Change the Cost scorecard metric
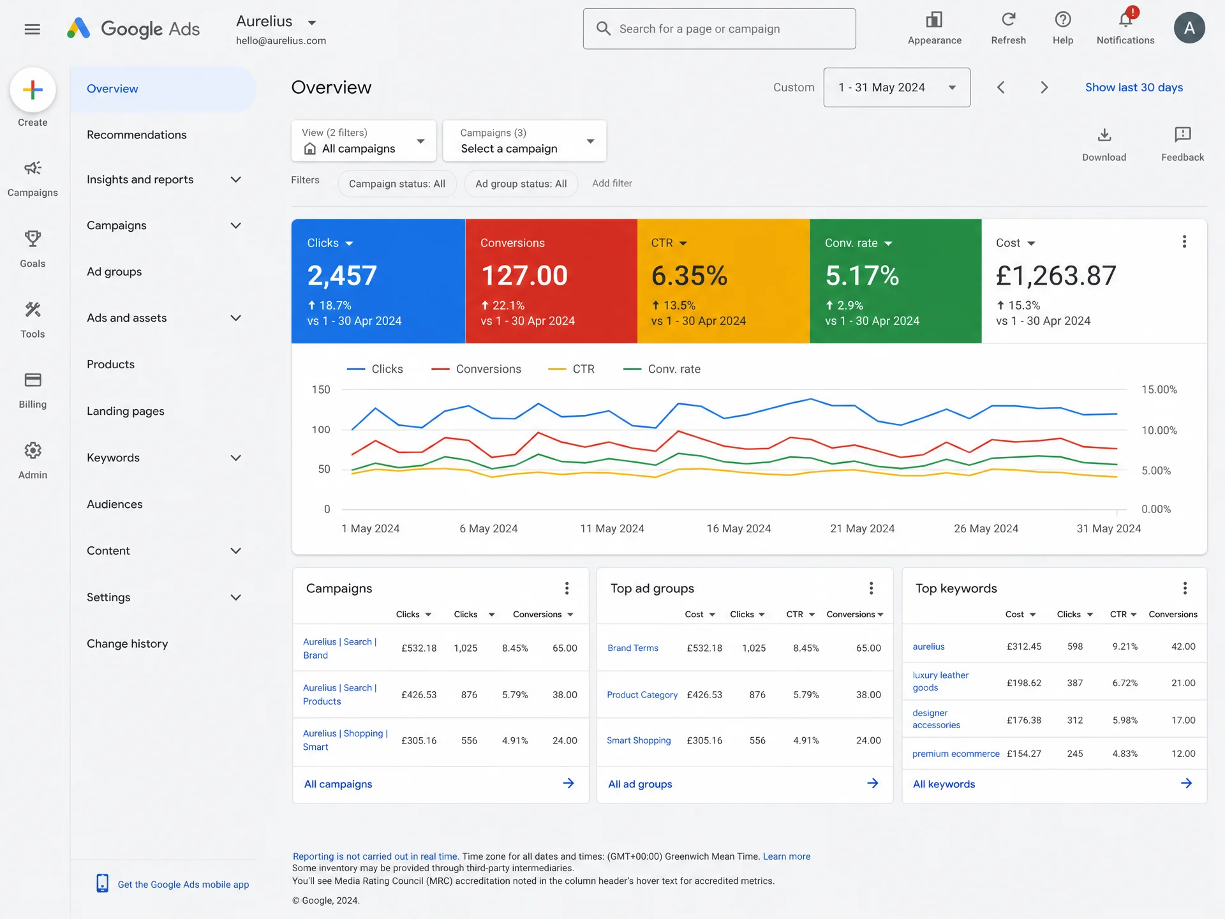Image resolution: width=1225 pixels, height=919 pixels. [1015, 243]
